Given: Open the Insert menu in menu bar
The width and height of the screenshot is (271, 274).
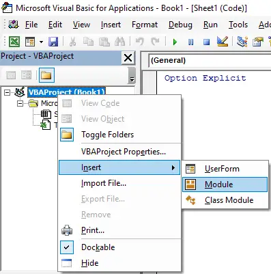Looking at the screenshot, I should click(111, 25).
